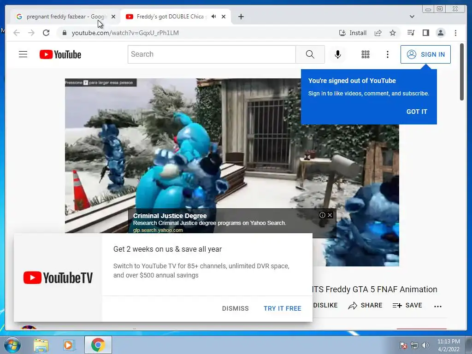Click the taskbar clock showing 11:13 PM
Screen dimensions: 472x354
[448, 345]
